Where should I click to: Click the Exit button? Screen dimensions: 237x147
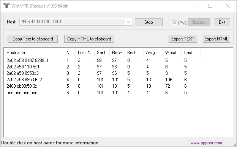222,22
